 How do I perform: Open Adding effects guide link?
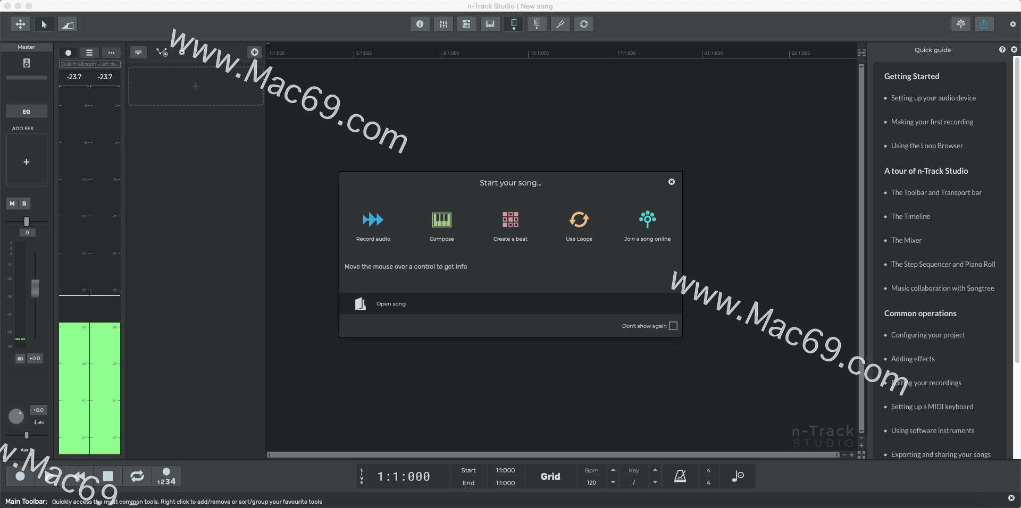[913, 359]
